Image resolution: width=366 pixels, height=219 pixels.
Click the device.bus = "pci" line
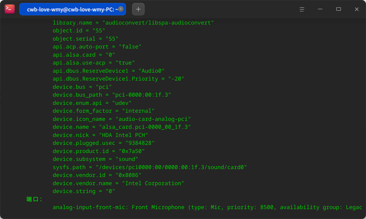click(x=82, y=87)
